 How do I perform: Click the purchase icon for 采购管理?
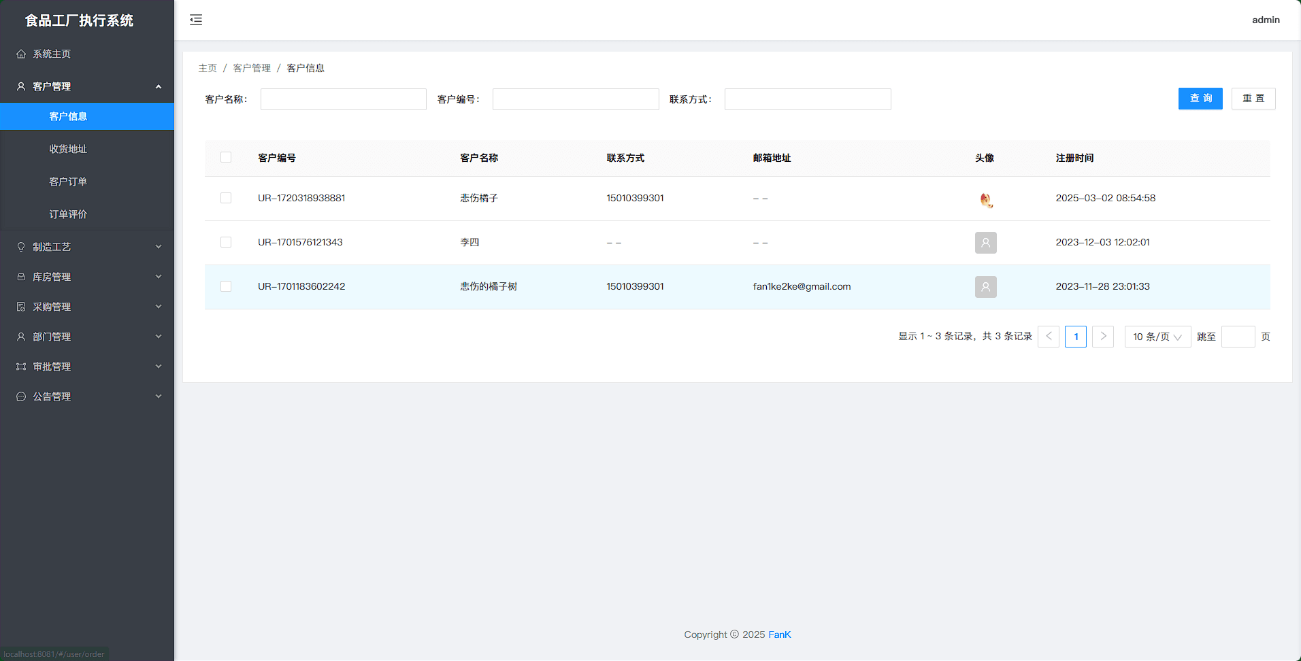click(x=21, y=307)
